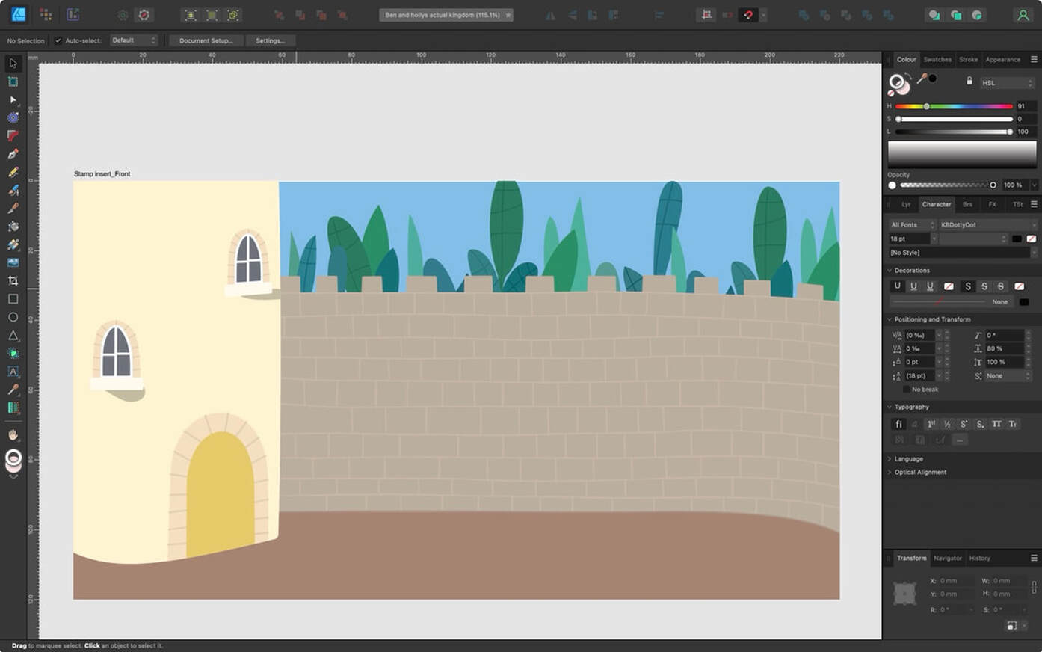
Task: Click the Affinity Designer persona icon
Action: pos(18,14)
